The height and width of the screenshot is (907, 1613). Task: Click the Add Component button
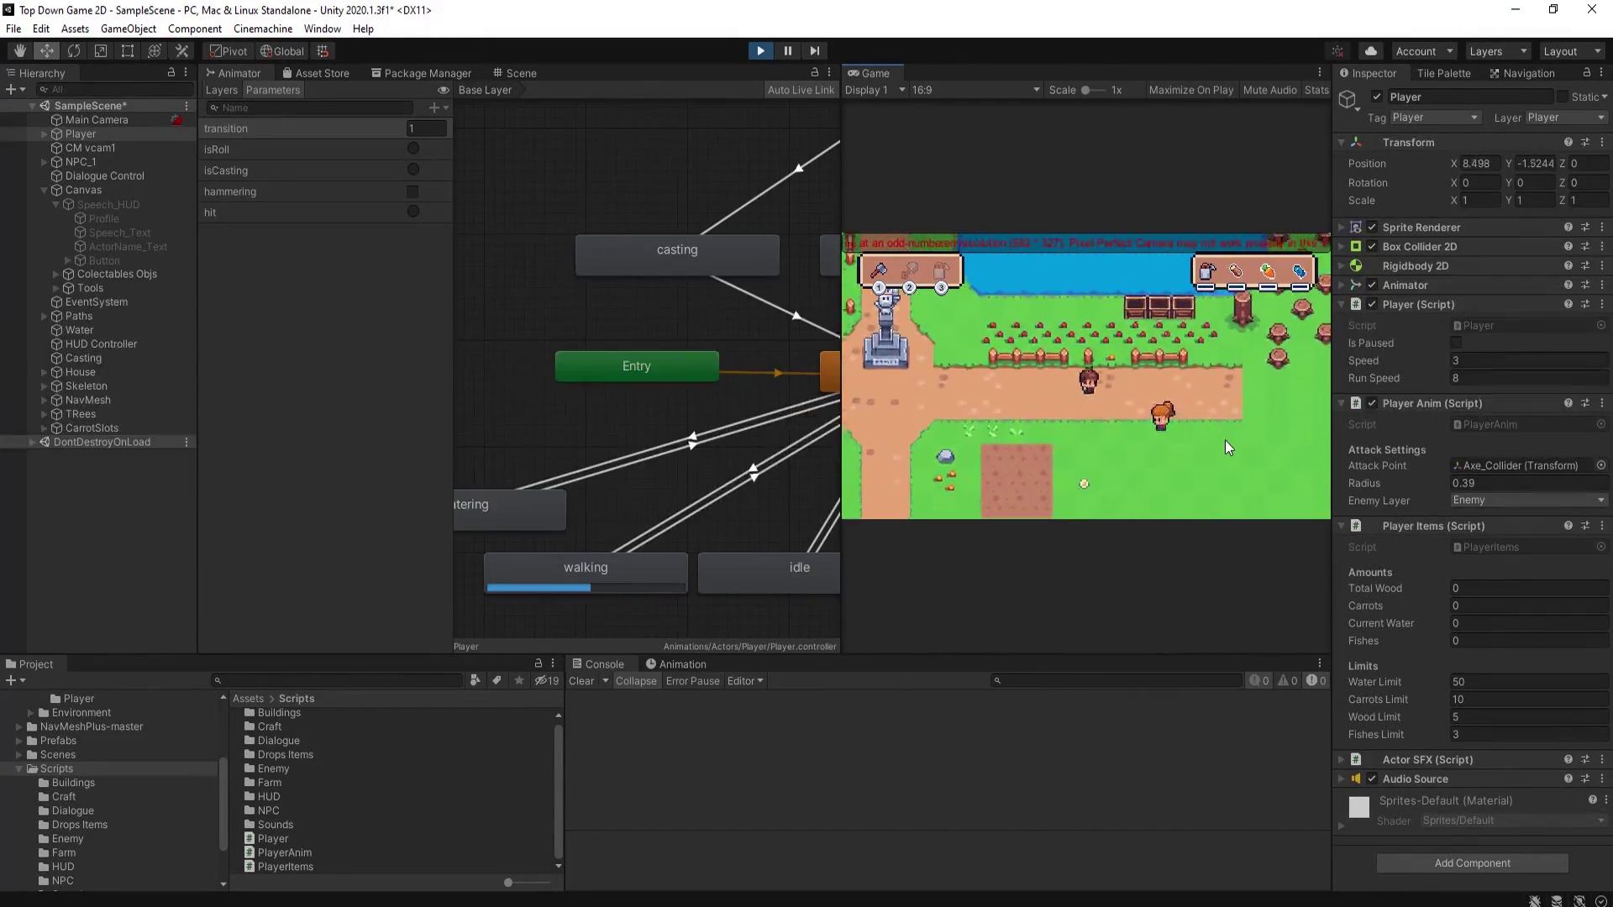[x=1472, y=862]
